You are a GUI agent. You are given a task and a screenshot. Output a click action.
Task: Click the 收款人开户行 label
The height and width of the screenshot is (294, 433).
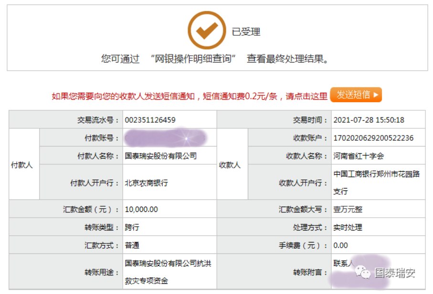pyautogui.click(x=303, y=182)
